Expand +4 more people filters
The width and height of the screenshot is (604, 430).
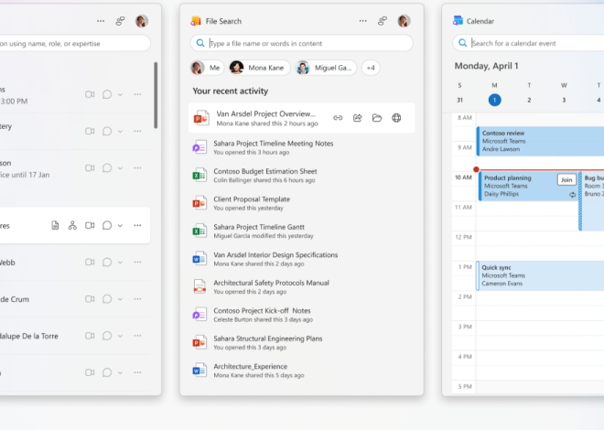pos(371,68)
